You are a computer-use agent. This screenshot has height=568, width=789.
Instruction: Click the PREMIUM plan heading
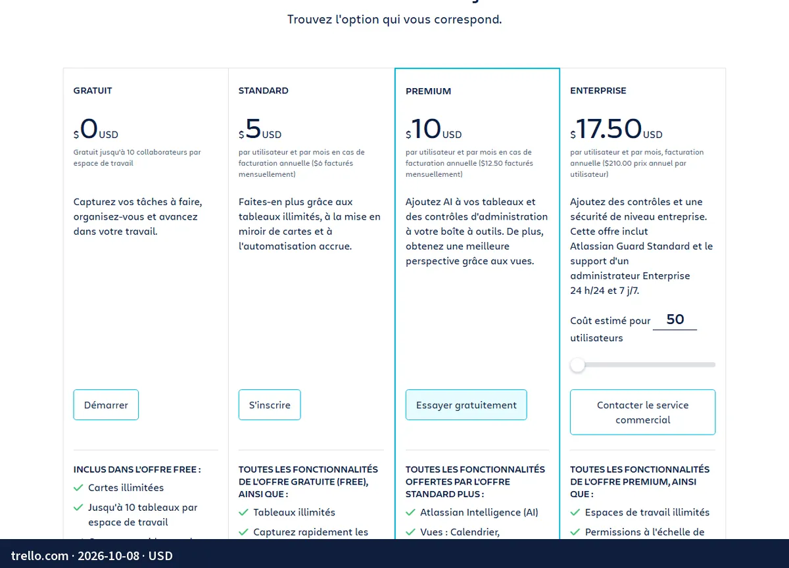tap(429, 91)
